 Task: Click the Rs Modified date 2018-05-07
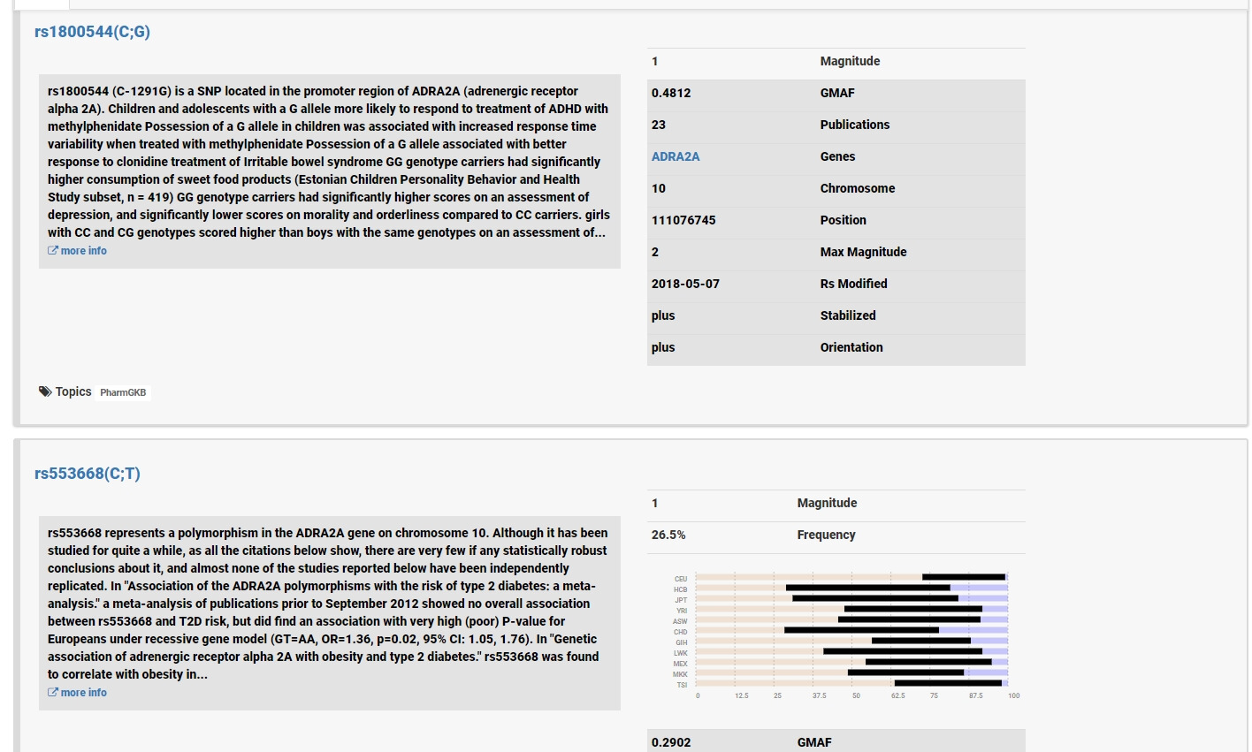click(685, 284)
